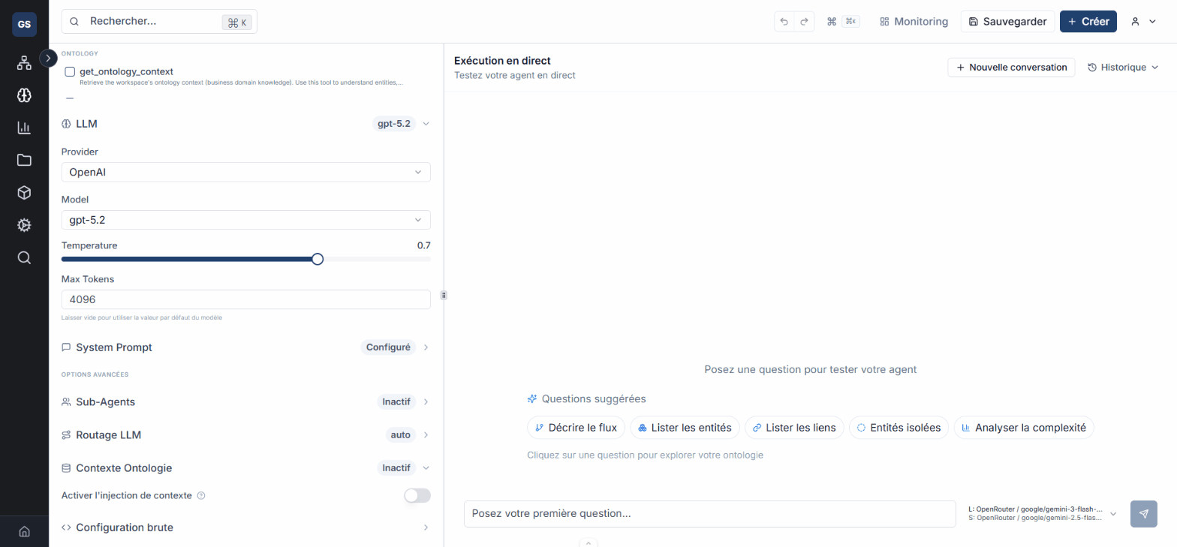Open the Model dropdown showing gpt-5.2
1177x547 pixels.
(245, 220)
